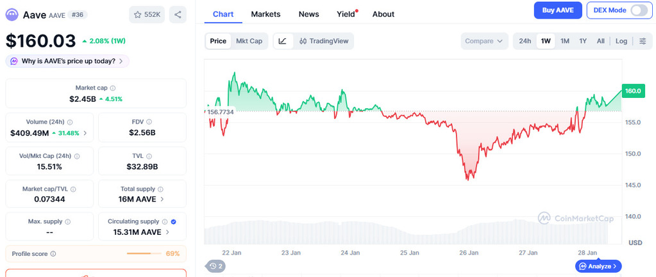
Task: Open the Compare dropdown
Action: point(484,41)
